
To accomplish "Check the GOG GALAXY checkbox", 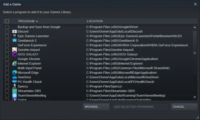I will coord(7,55).
